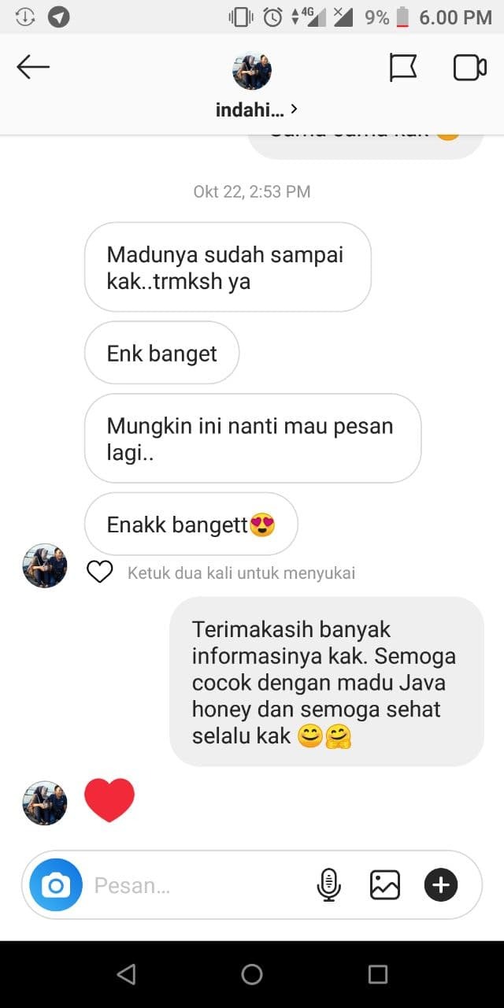
Task: Open the blue camera button
Action: (56, 885)
